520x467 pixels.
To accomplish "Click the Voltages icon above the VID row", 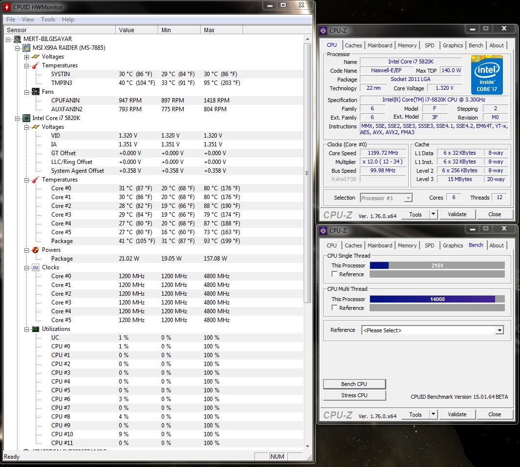I will pyautogui.click(x=36, y=127).
